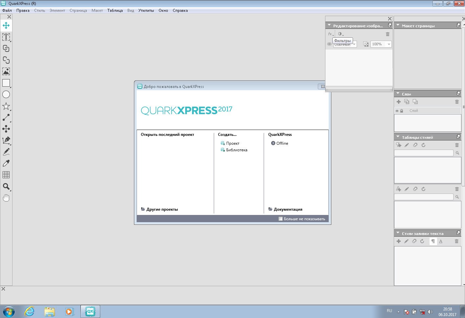Open the opacity 100% dropdown
The image size is (465, 318).
point(389,44)
